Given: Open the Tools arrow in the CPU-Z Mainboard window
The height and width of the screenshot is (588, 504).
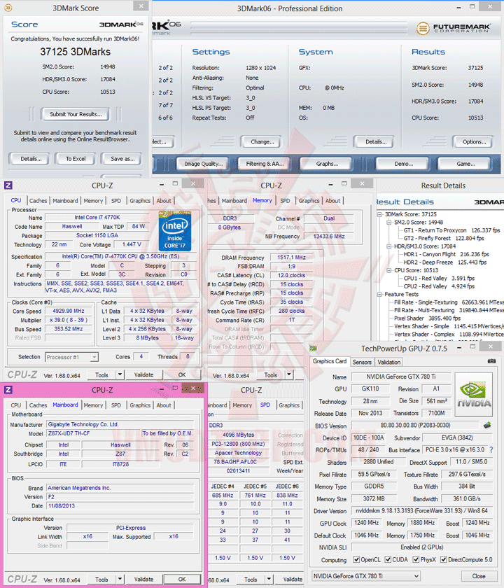Looking at the screenshot, I should (120, 580).
